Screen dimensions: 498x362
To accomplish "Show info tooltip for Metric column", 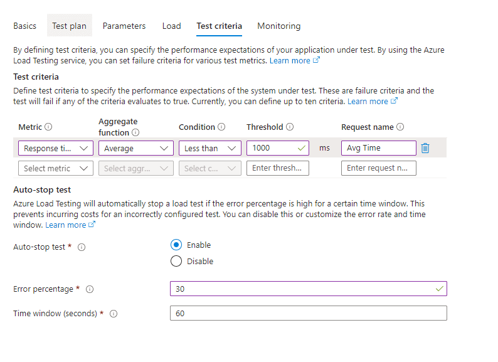I will pyautogui.click(x=48, y=127).
